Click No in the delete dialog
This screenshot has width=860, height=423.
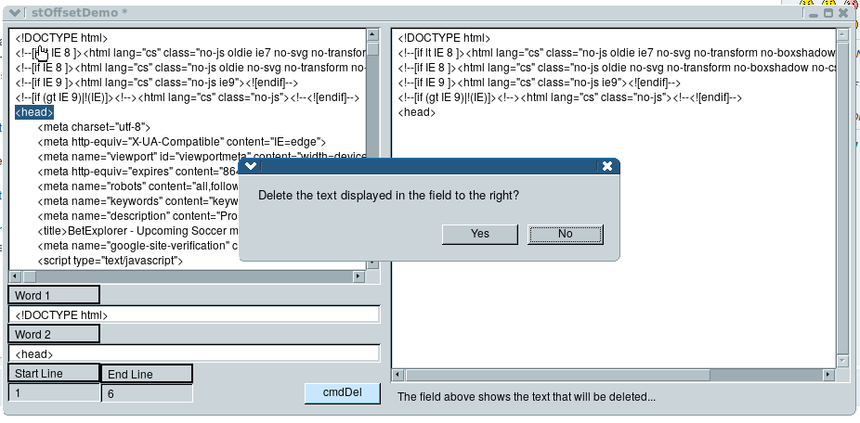(x=565, y=234)
